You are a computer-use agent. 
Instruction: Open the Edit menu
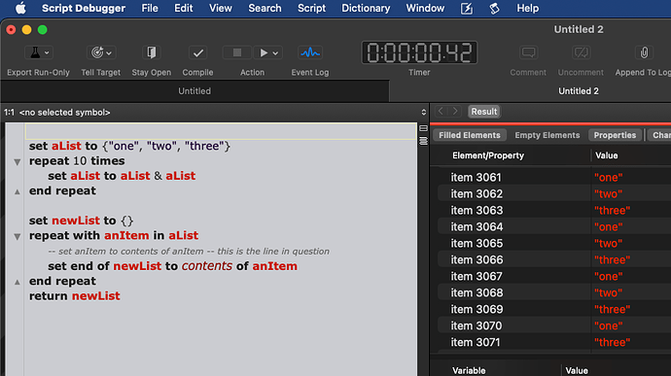pos(183,8)
